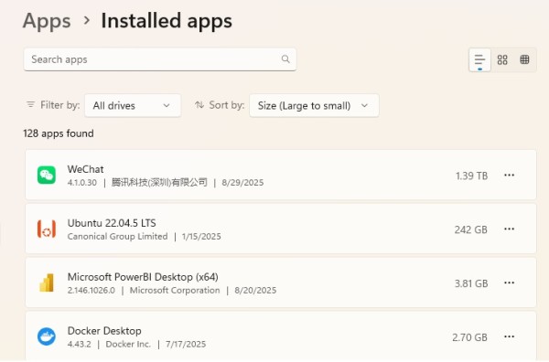Click the 2.70 GB size value

(x=470, y=337)
